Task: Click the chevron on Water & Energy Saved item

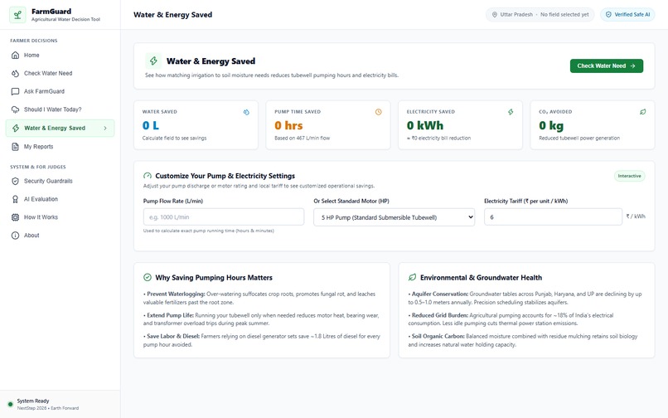Action: click(x=105, y=128)
